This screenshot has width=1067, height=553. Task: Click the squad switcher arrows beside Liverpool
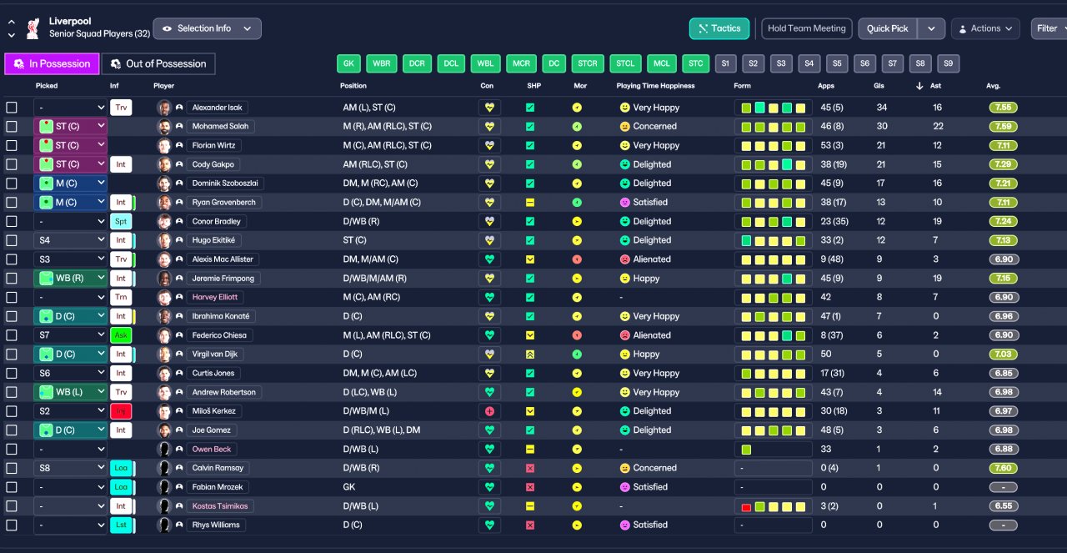click(12, 28)
